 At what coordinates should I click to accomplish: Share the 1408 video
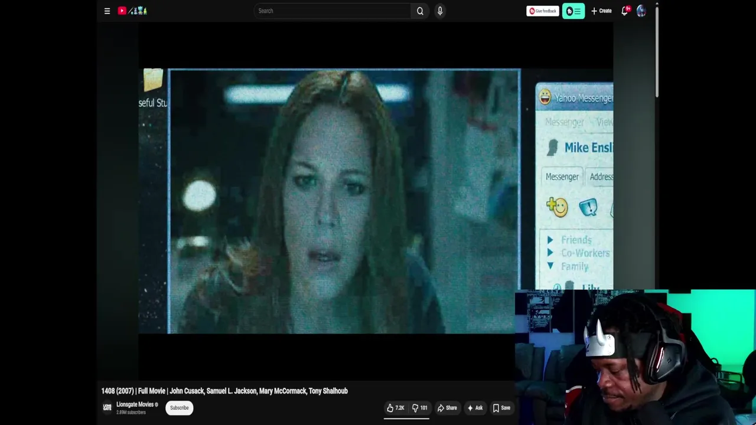click(447, 408)
